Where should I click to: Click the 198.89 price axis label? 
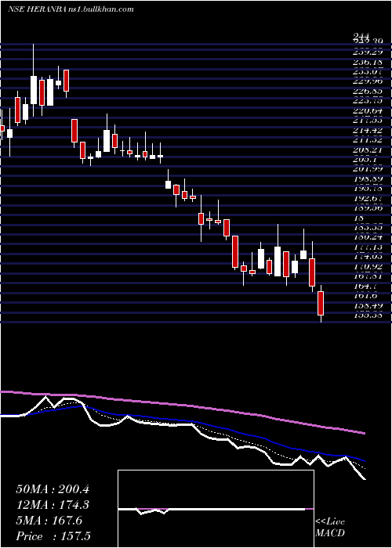367,179
